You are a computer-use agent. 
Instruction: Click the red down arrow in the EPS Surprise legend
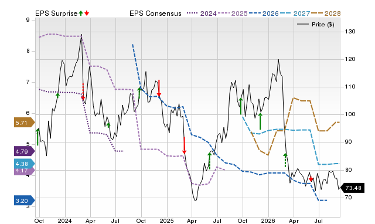tap(87, 13)
